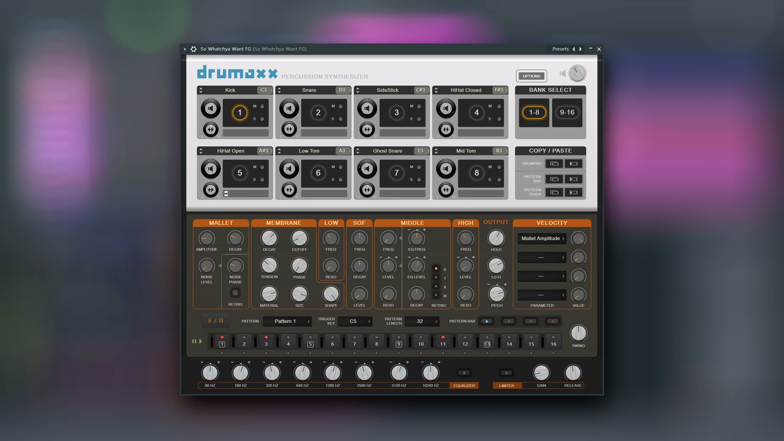Open the Mallet Amplitude velocity parameter dropdown
This screenshot has height=441, width=784.
(542, 238)
